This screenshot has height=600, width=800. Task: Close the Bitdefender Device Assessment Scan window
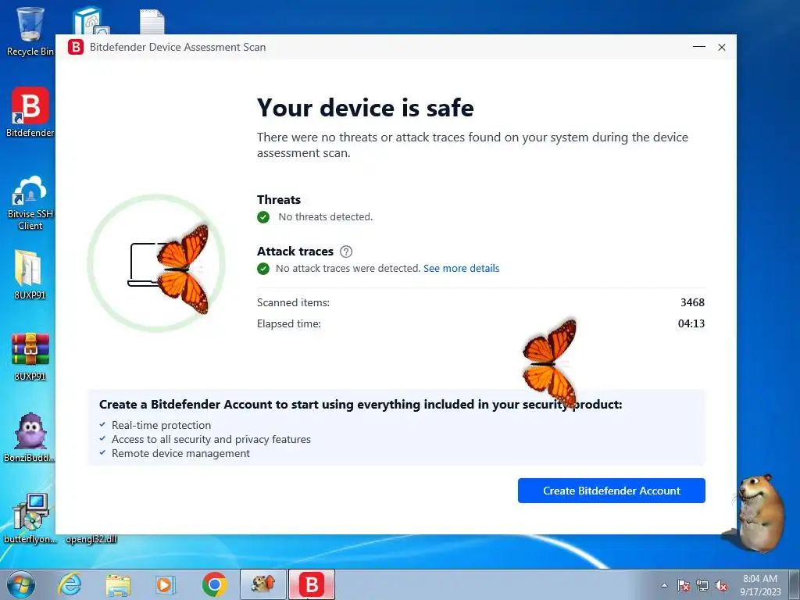point(722,48)
